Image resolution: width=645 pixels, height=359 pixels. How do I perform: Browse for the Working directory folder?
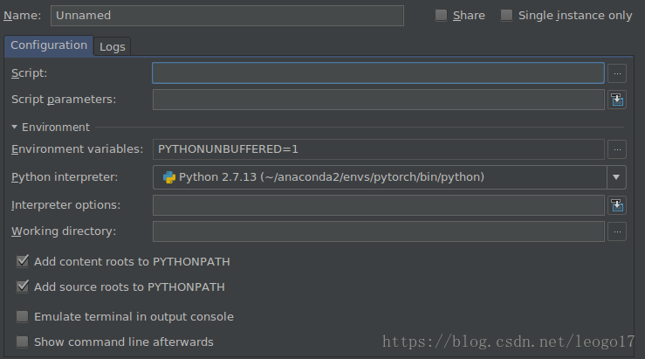click(x=617, y=231)
